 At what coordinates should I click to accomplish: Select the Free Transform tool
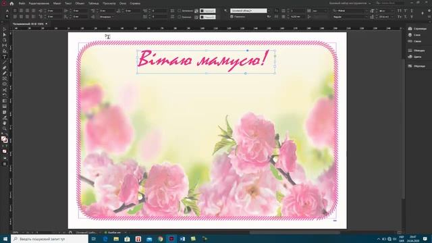coord(4,95)
